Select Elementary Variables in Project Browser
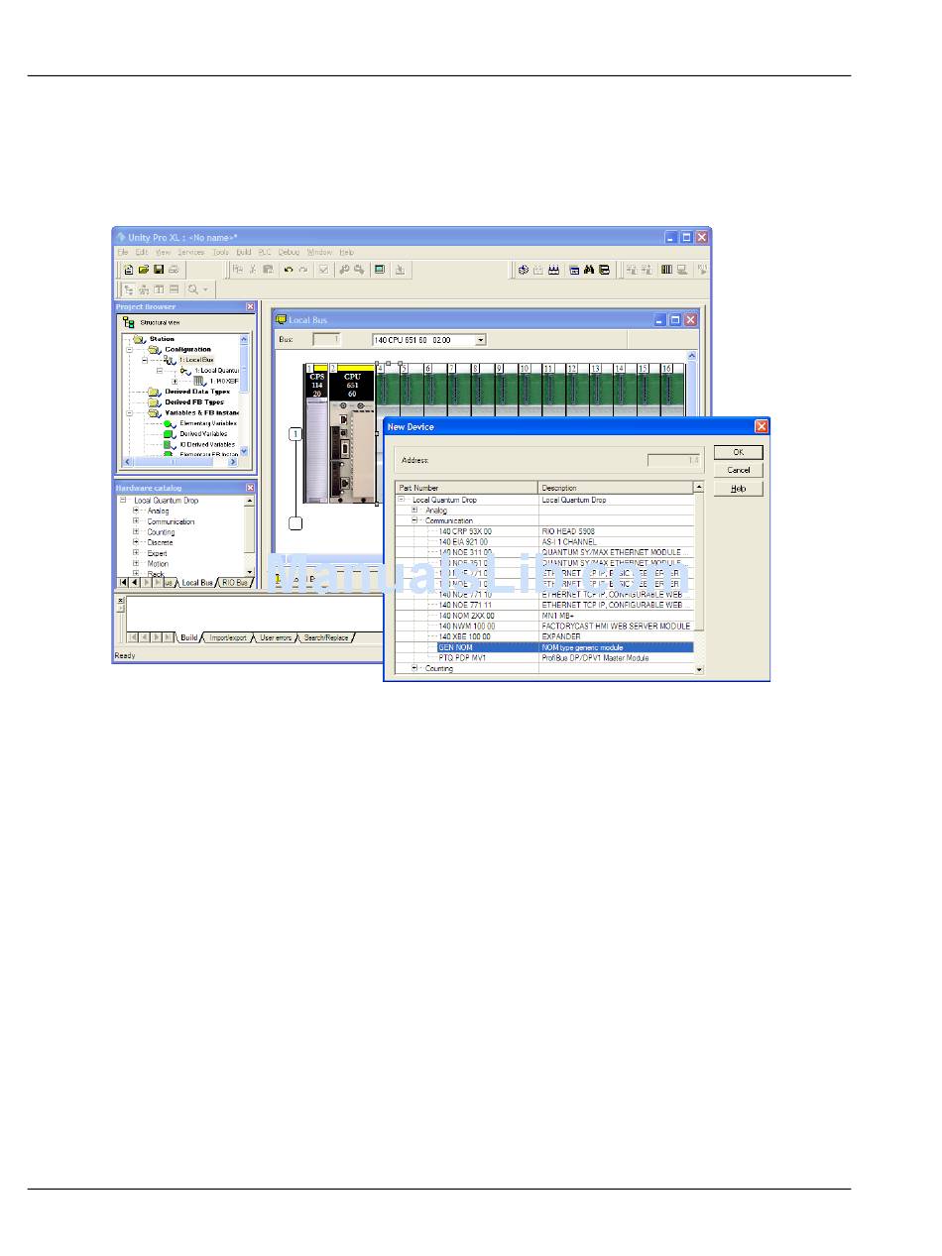Screen dimensions: 942x1256 coord(207,423)
